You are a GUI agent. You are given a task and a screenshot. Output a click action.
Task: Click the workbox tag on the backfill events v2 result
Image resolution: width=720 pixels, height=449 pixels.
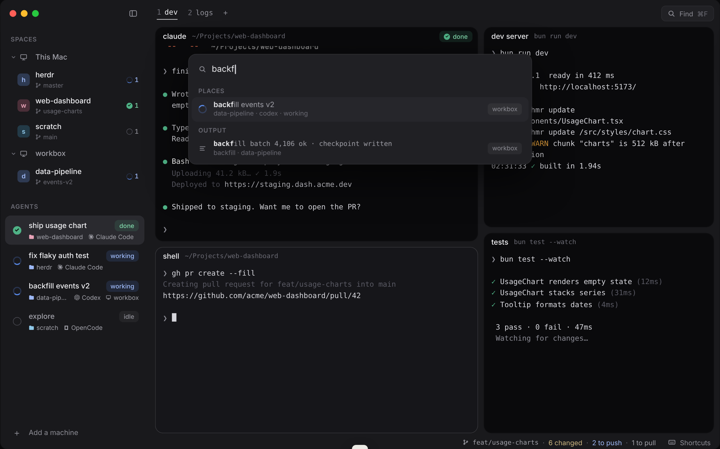pos(505,109)
